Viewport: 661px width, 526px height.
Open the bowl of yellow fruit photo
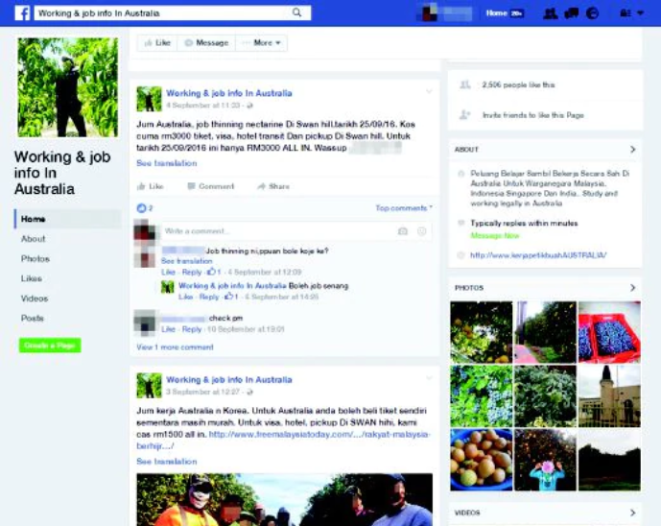(x=482, y=460)
